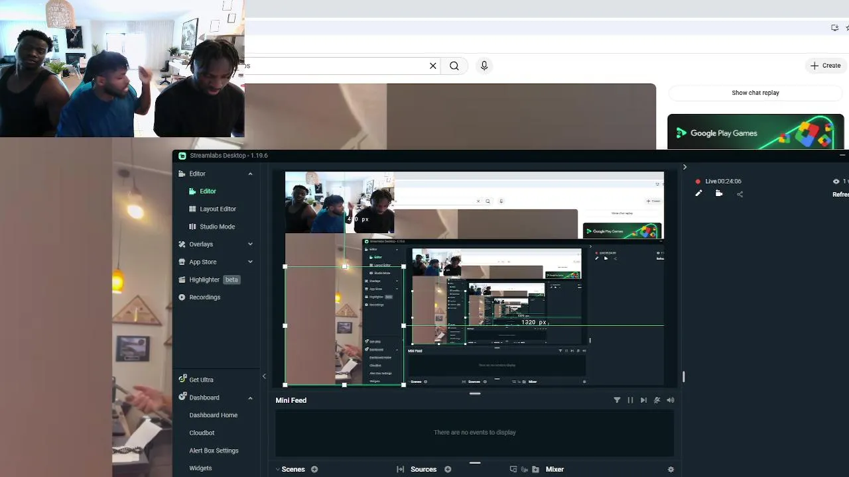849x477 pixels.
Task: Click the share stream icon
Action: (x=740, y=194)
